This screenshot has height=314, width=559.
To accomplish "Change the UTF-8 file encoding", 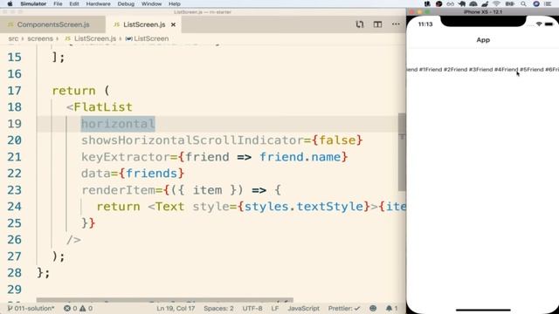I will [x=252, y=308].
